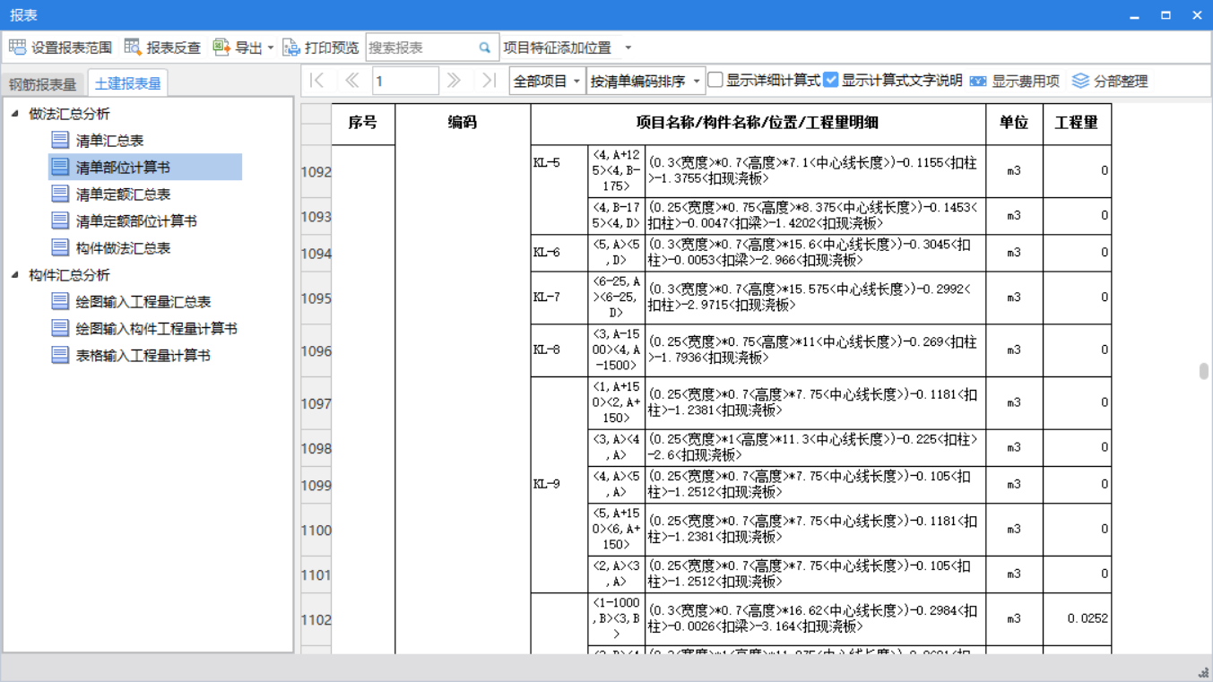The height and width of the screenshot is (682, 1213).
Task: Click 显示费用项 button text
Action: point(1026,81)
